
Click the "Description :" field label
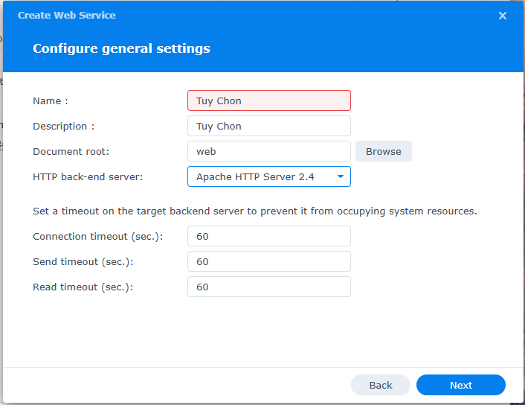63,126
